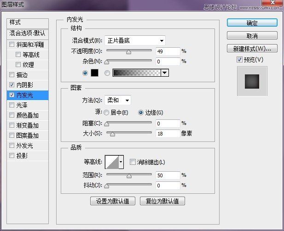Screen dimensions: 284x231
Task: Enable the 颜色叠加 checkbox
Action: click(x=12, y=115)
